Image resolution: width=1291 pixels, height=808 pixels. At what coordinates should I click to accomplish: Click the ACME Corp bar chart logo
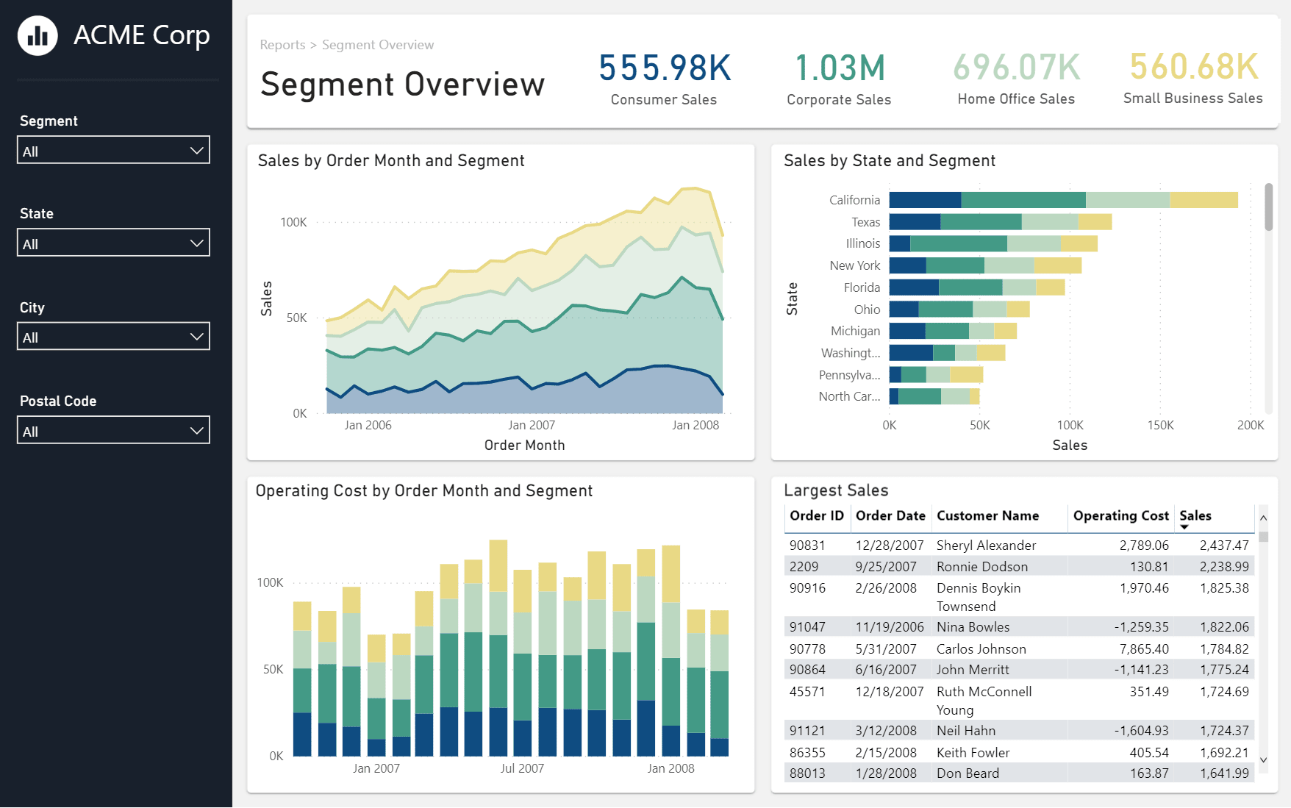(x=37, y=35)
